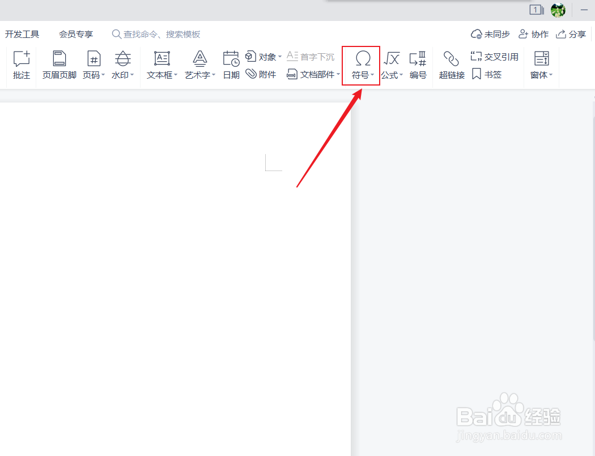The height and width of the screenshot is (456, 595).
Task: Expand the 文档部件 dropdown arrow
Action: (x=338, y=74)
